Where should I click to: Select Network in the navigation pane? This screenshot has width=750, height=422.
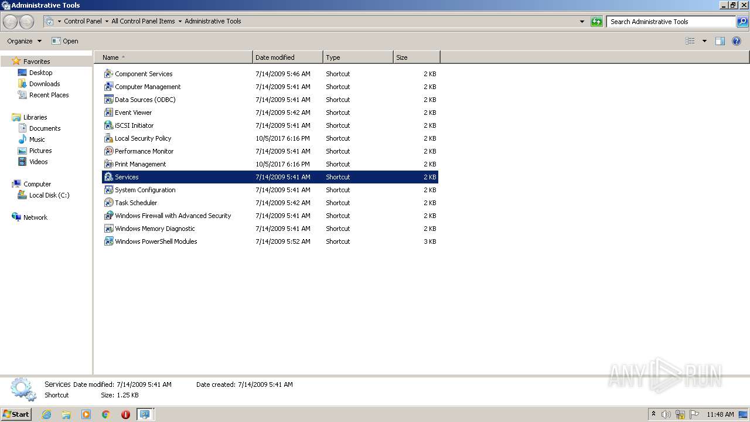[x=35, y=217]
